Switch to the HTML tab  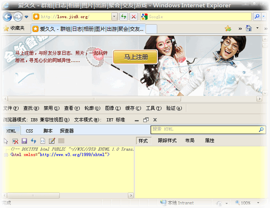click(x=11, y=131)
